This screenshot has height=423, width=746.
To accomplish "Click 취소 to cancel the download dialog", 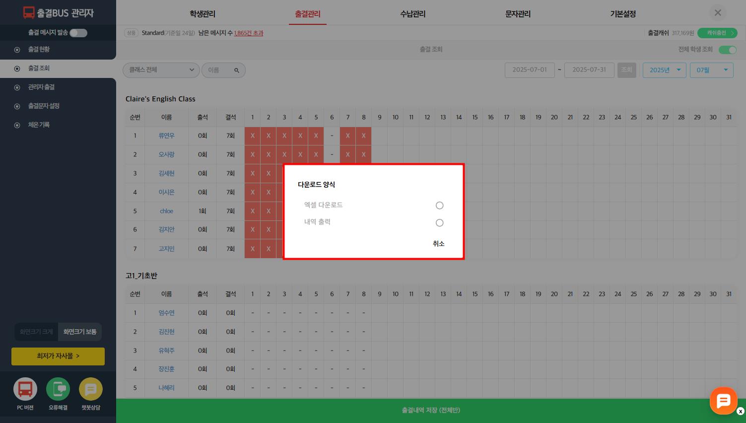I will pyautogui.click(x=438, y=244).
